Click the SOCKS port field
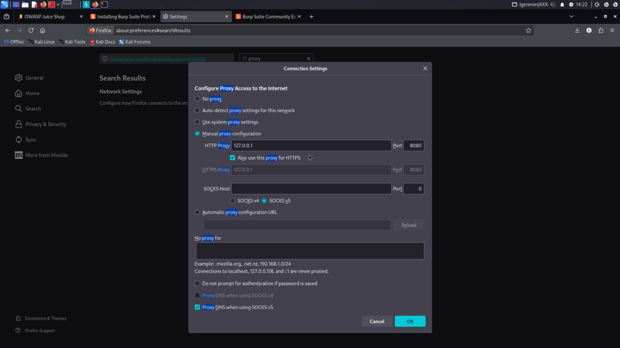The height and width of the screenshot is (348, 620). [414, 189]
